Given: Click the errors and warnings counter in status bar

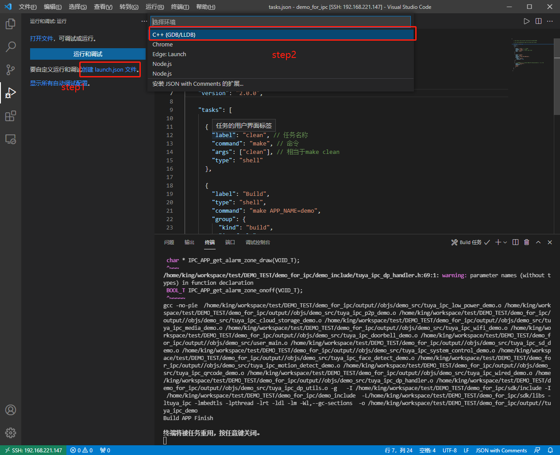Looking at the screenshot, I should point(81,450).
